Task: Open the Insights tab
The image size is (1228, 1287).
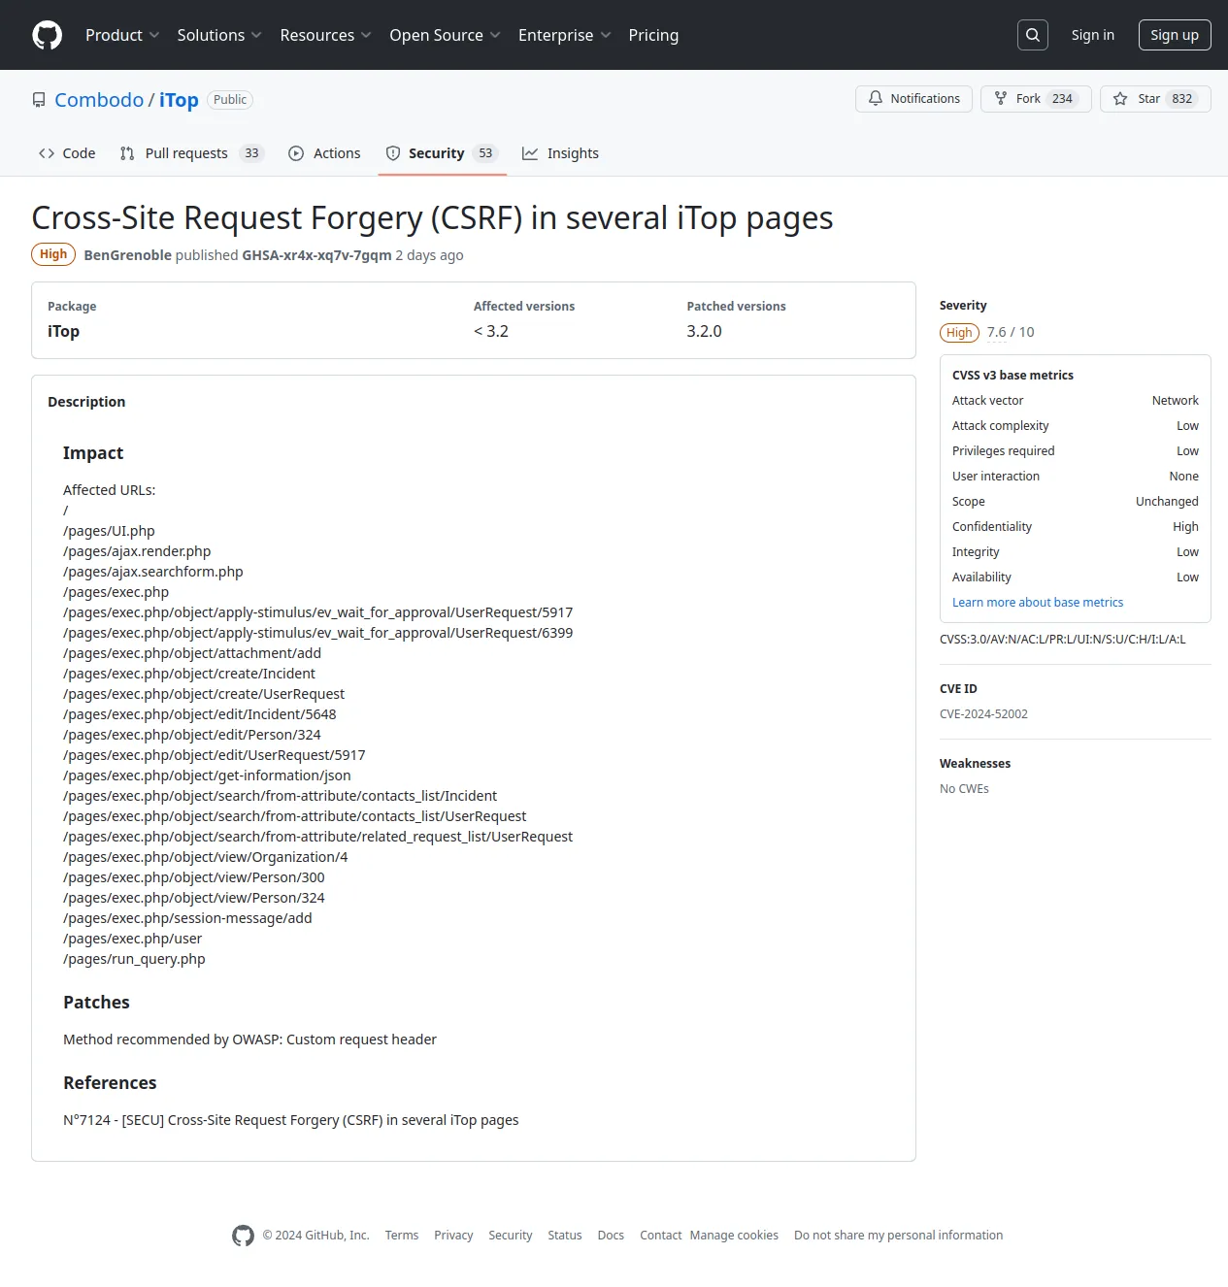Action: point(560,153)
